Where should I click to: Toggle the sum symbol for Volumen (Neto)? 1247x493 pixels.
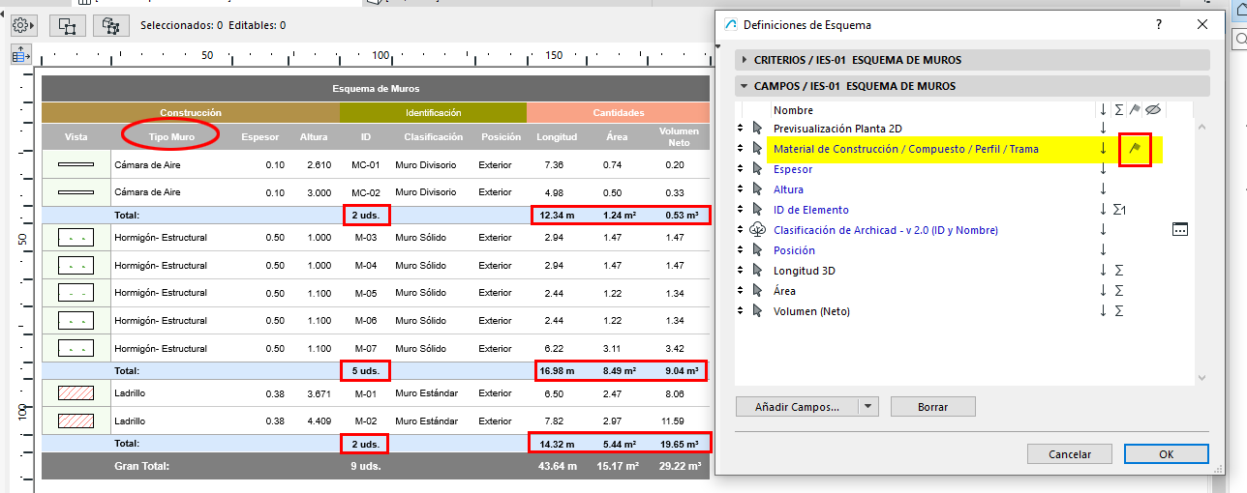pyautogui.click(x=1118, y=311)
